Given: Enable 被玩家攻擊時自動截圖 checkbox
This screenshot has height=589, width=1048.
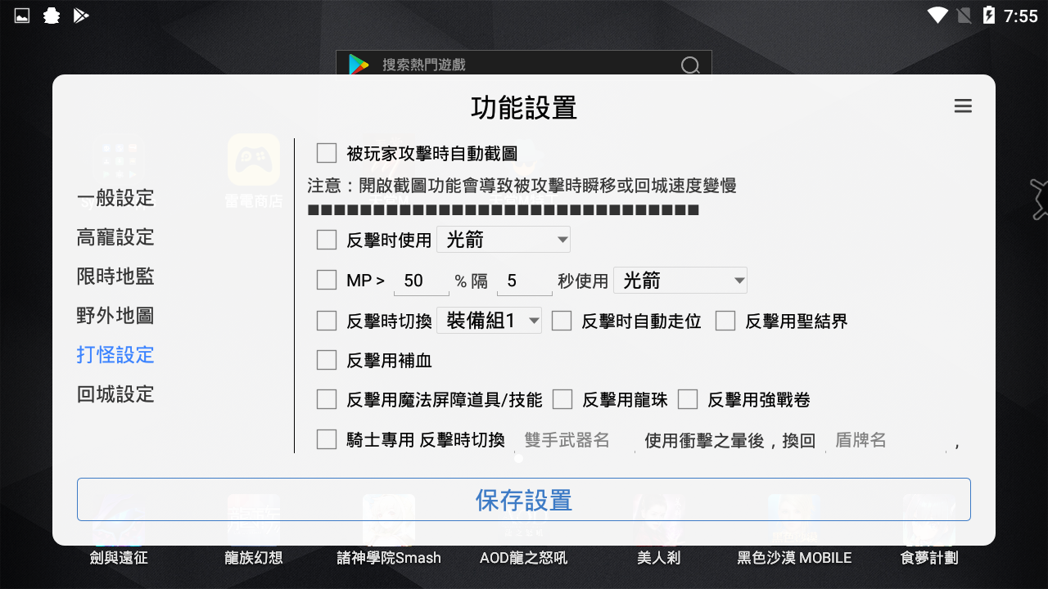Looking at the screenshot, I should click(326, 152).
